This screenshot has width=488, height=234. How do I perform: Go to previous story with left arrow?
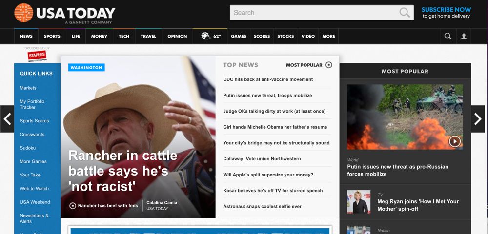click(7, 119)
